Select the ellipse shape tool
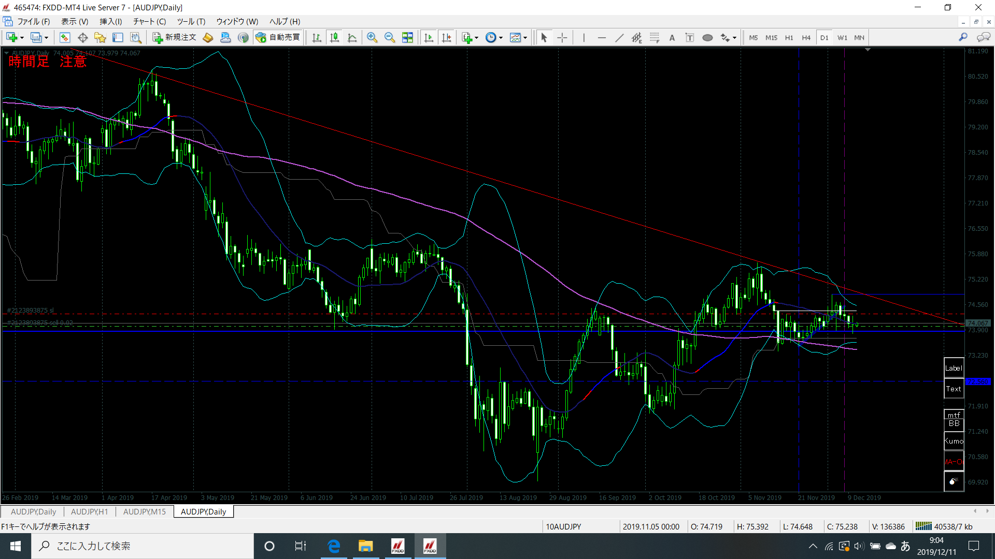Image resolution: width=995 pixels, height=559 pixels. point(707,37)
